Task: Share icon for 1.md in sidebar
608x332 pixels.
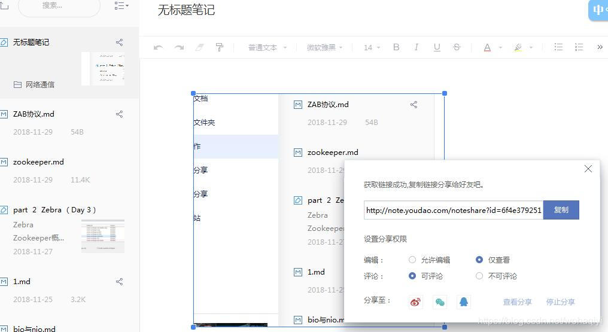Action: pos(119,282)
